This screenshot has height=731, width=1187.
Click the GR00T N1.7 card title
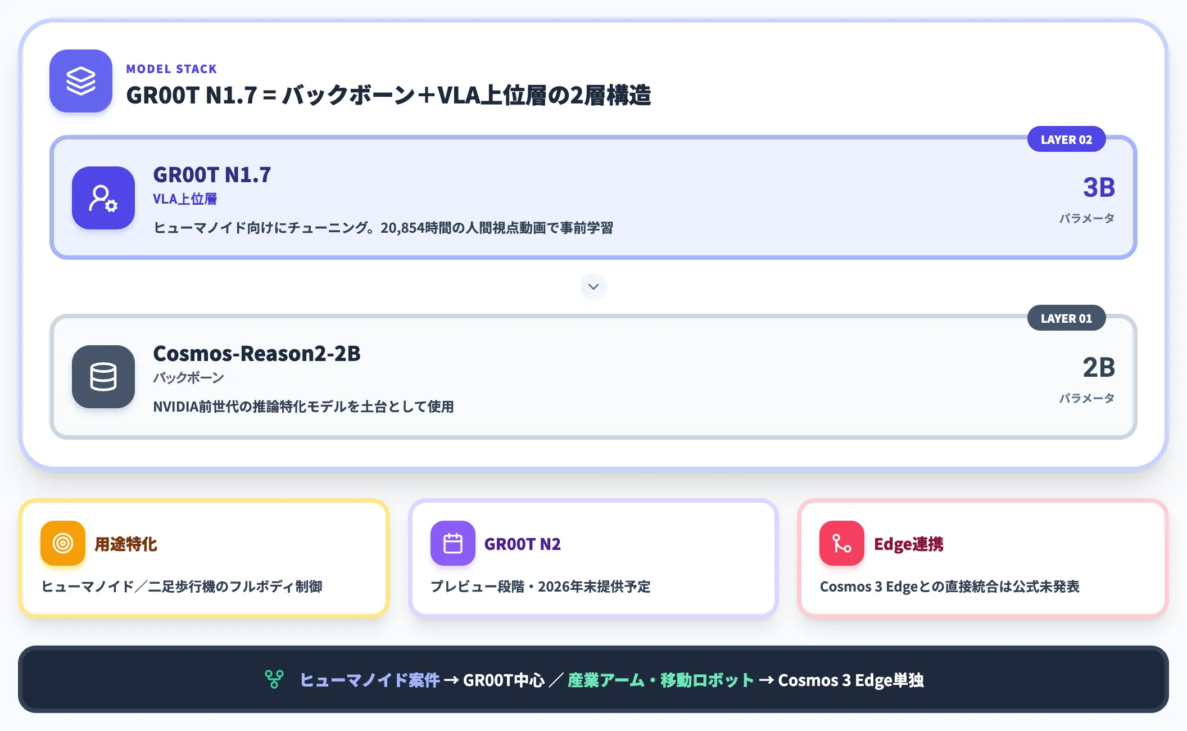tap(212, 175)
